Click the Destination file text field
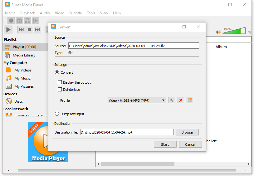 (127, 132)
